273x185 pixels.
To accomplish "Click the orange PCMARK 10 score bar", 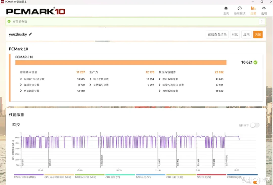I will tap(121, 63).
